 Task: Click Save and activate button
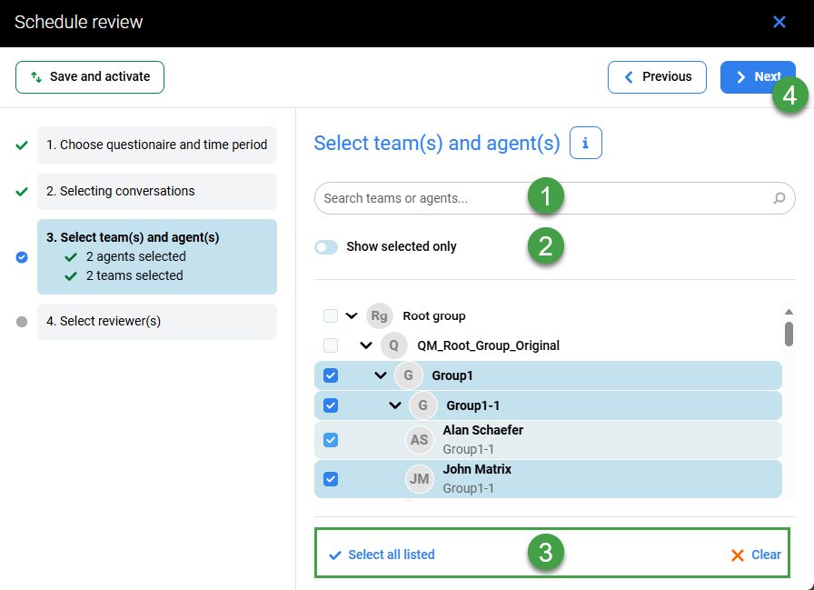click(x=90, y=77)
